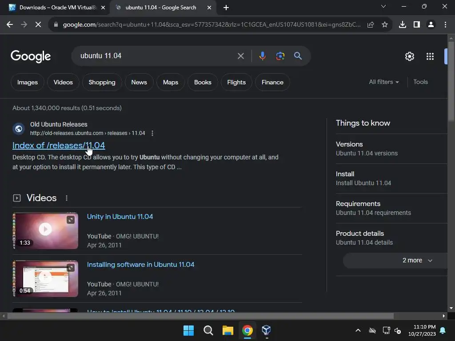Viewport: 455px width, 341px height.
Task: Filter results by Videos
Action: 63,82
